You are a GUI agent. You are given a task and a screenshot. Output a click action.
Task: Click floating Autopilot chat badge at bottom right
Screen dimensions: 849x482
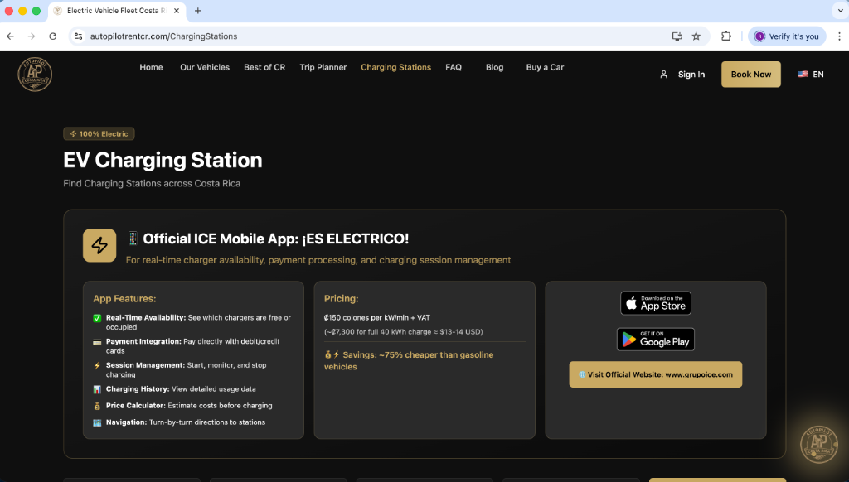[818, 445]
